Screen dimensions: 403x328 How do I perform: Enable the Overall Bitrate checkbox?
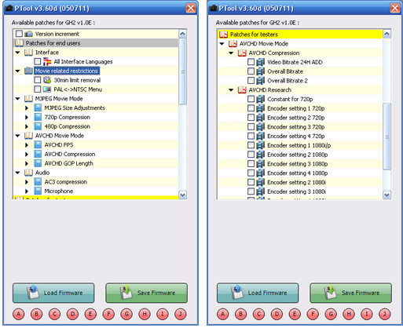(251, 71)
